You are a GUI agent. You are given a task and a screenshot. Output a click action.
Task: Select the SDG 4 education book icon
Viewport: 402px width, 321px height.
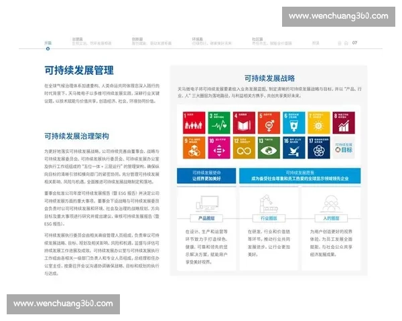pyautogui.click(x=243, y=122)
